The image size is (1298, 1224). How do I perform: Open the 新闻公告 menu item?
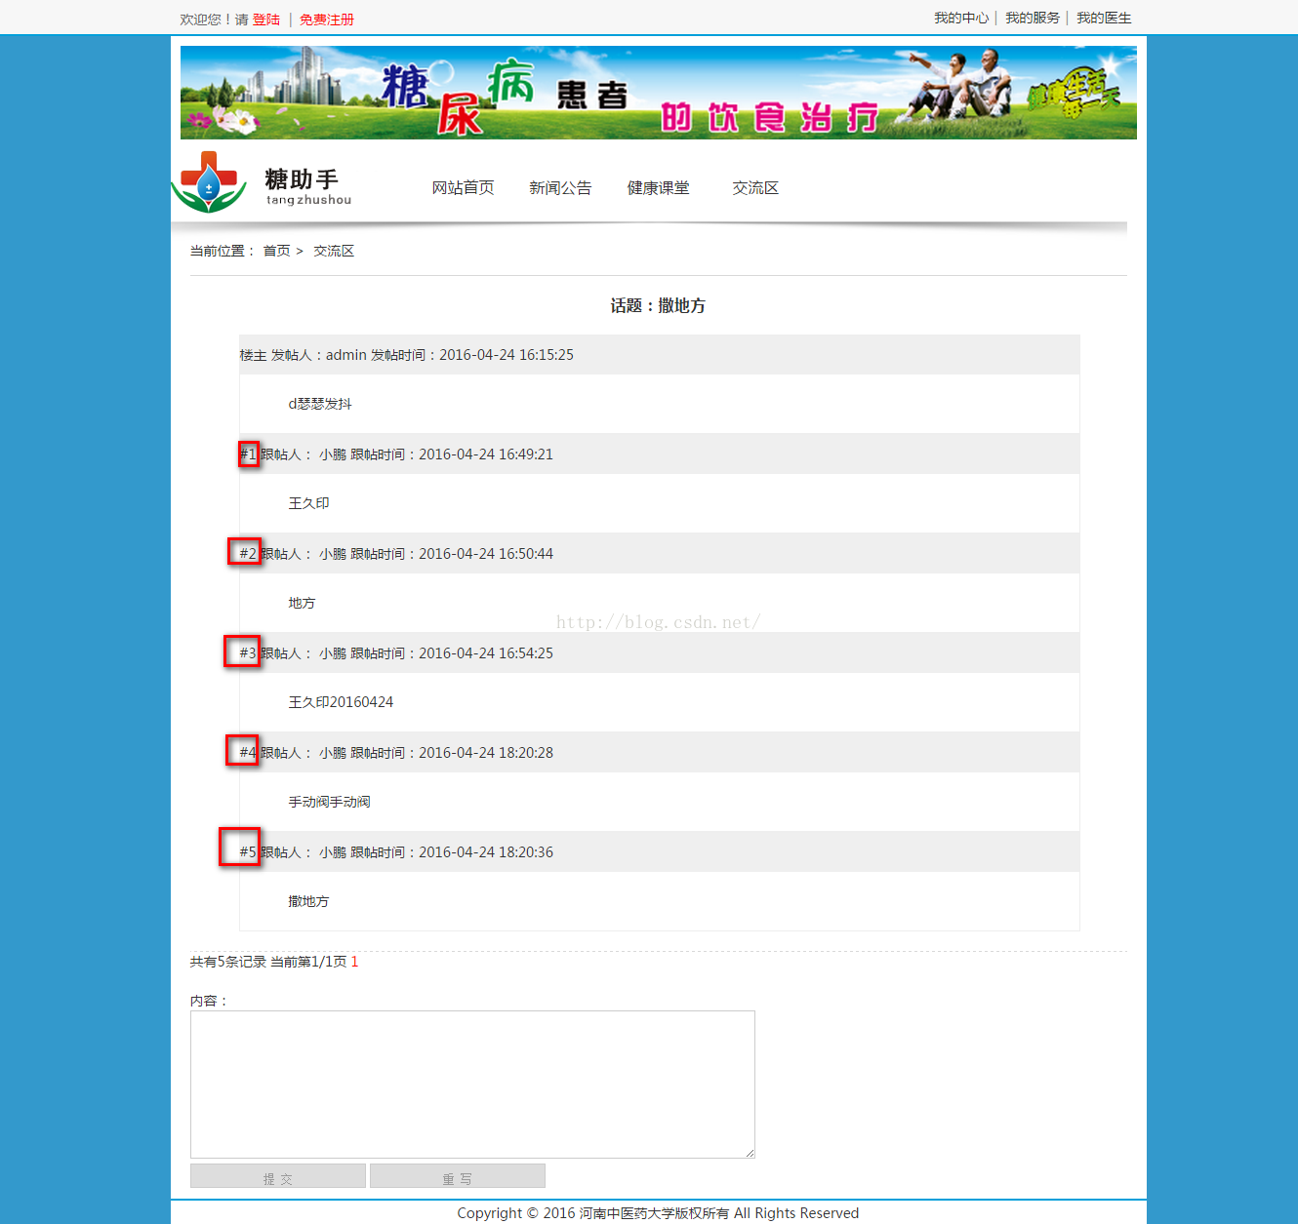pyautogui.click(x=560, y=187)
